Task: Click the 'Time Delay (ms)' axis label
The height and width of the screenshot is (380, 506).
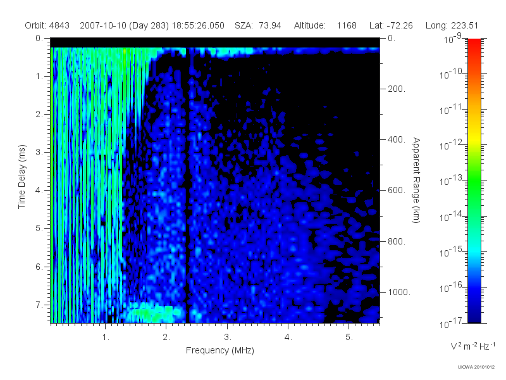Action: click(x=22, y=177)
